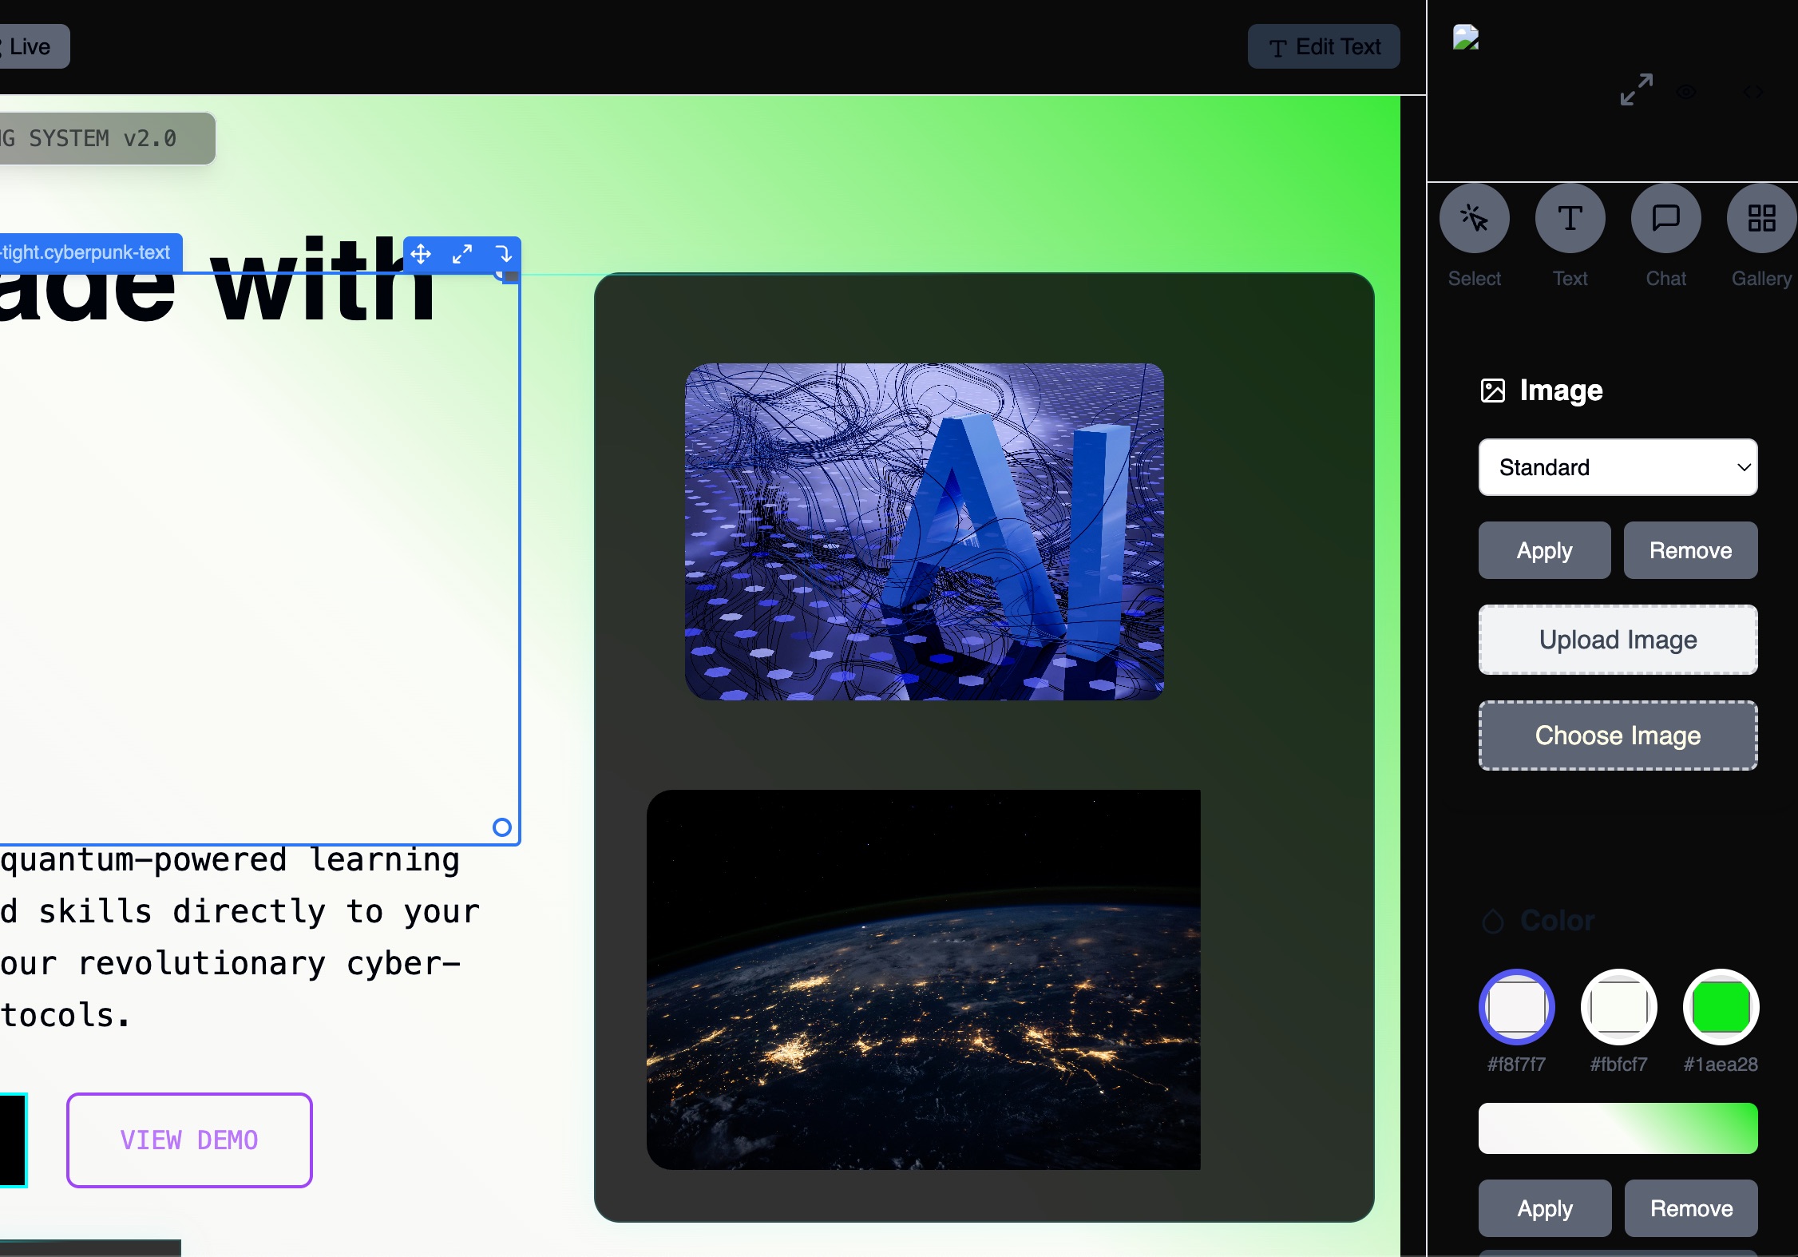Click the round handle at selection's bottom corner
The width and height of the screenshot is (1798, 1257).
[501, 827]
